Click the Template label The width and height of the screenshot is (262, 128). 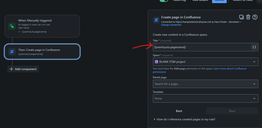(x=158, y=92)
